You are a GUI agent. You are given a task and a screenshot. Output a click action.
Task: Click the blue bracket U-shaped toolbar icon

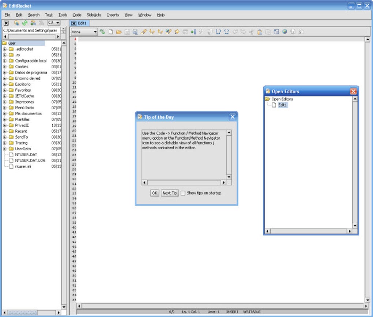coord(218,32)
